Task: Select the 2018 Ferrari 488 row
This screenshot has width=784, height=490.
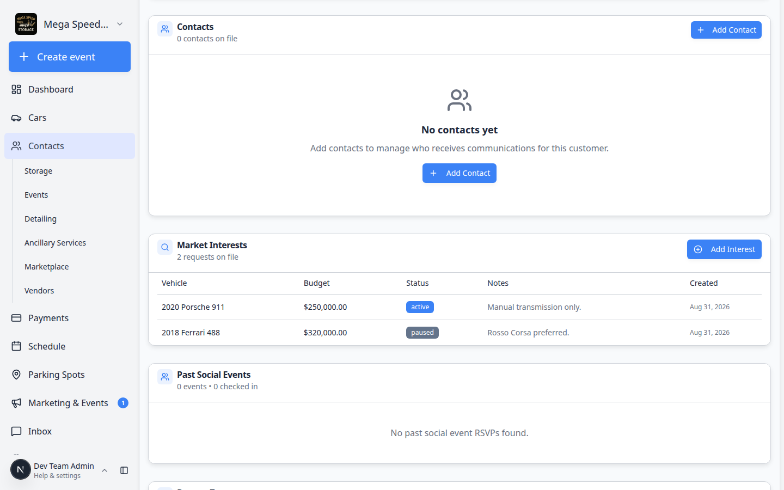Action: 460,333
